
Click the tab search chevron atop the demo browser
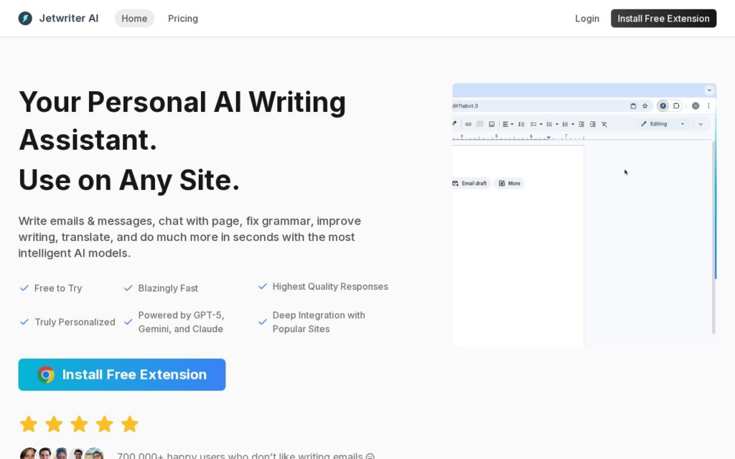point(709,90)
